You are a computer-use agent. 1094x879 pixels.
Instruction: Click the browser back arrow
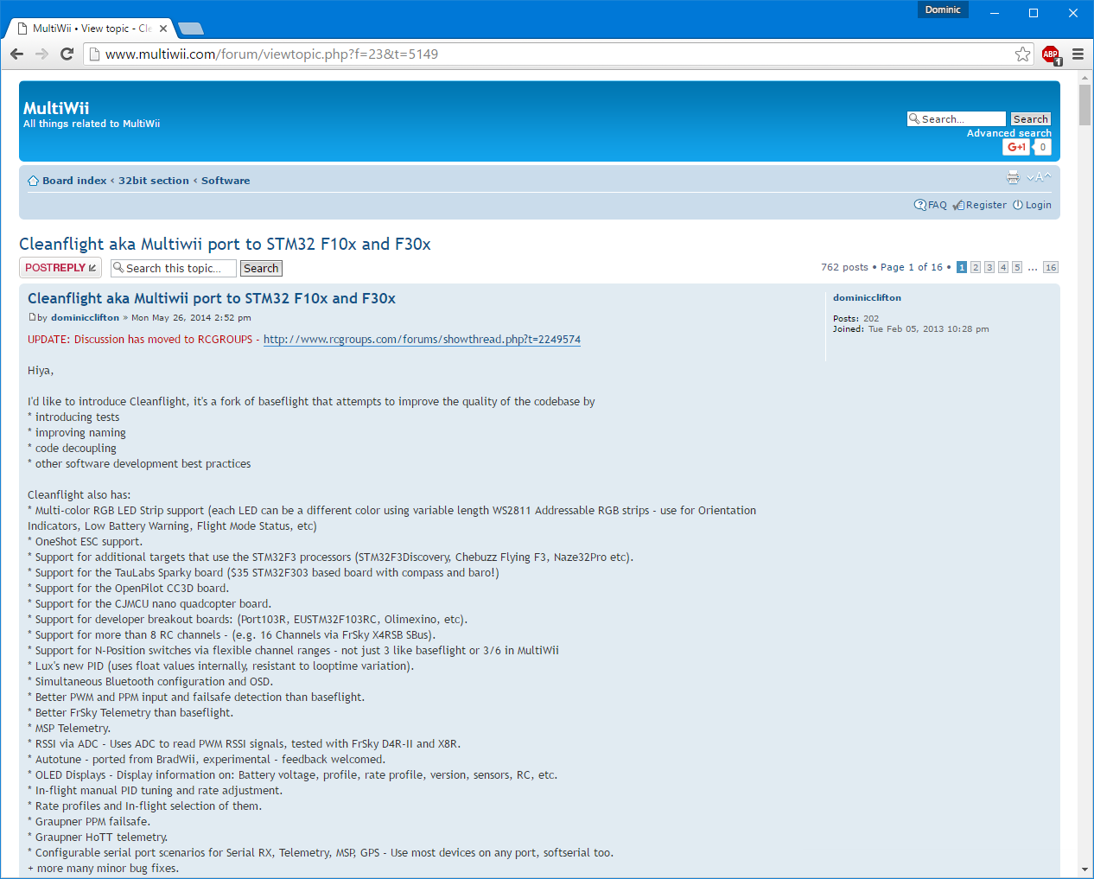point(16,54)
